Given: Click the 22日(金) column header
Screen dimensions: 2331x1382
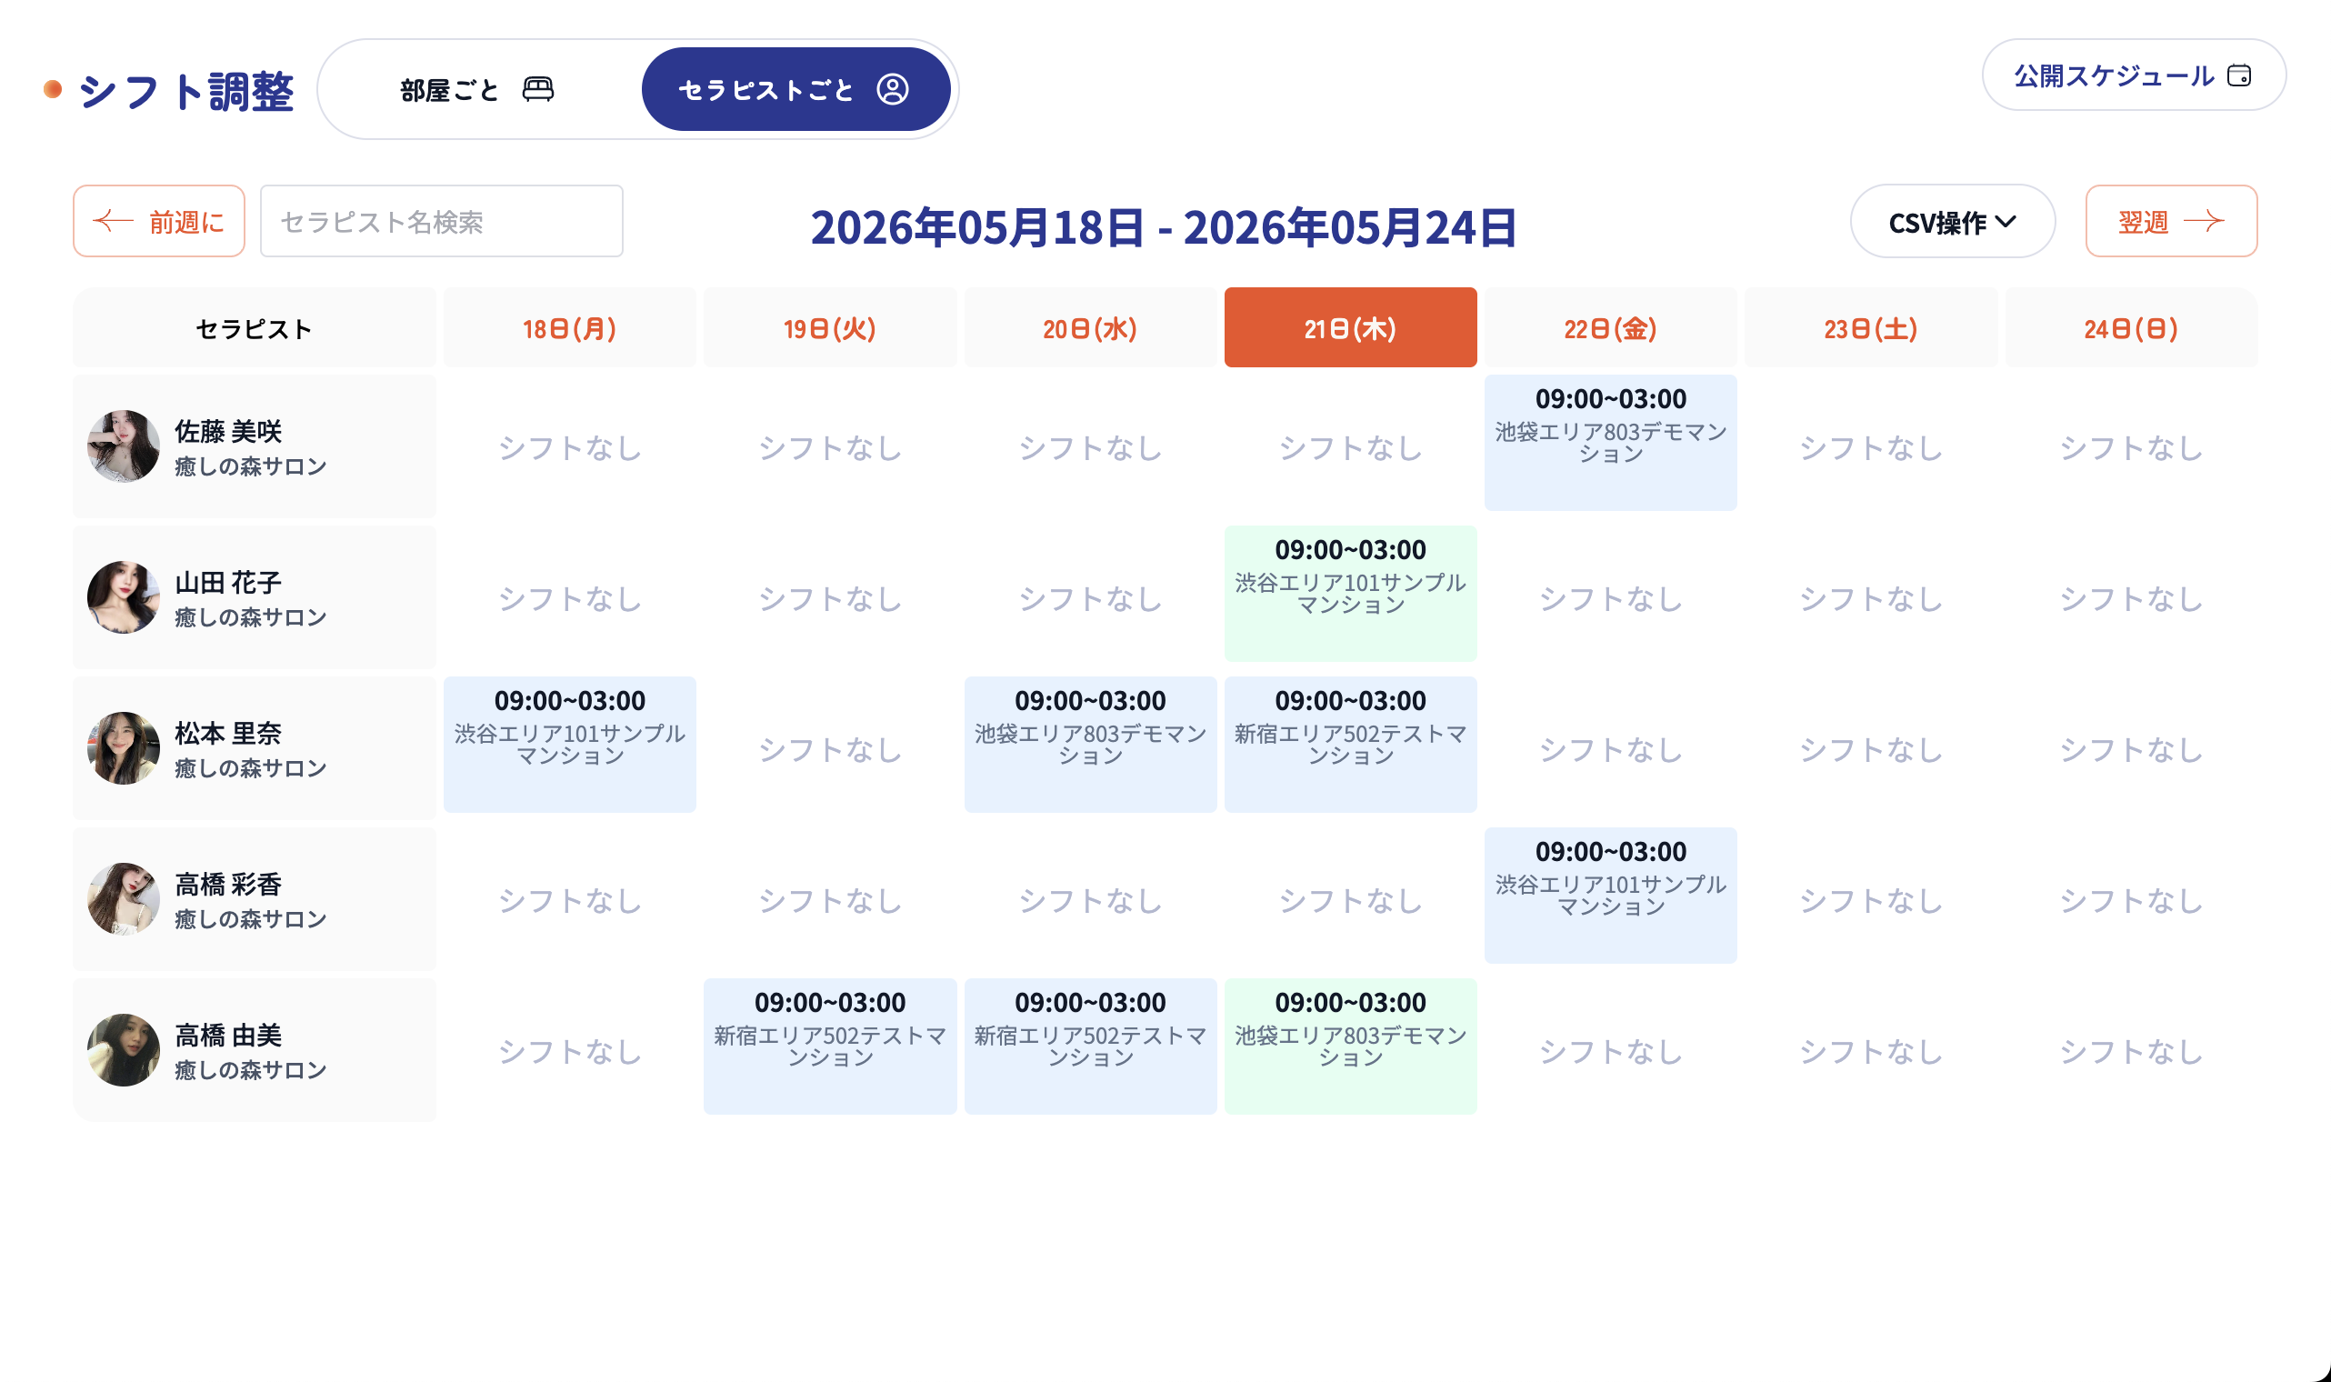Looking at the screenshot, I should (1610, 328).
